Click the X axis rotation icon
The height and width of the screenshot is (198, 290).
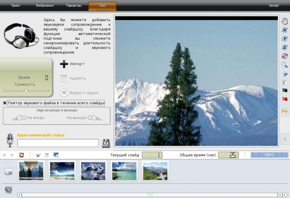[x=285, y=30]
